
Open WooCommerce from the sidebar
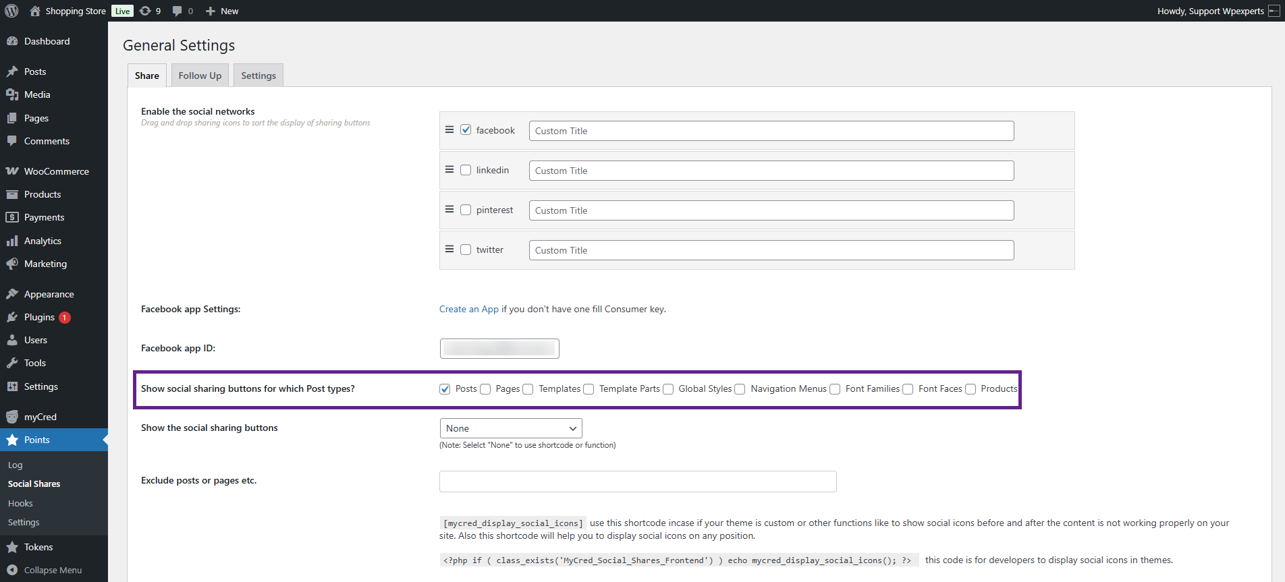56,171
